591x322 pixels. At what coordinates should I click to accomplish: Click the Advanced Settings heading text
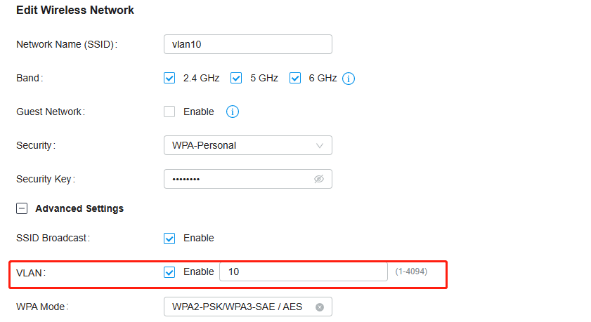(x=79, y=208)
